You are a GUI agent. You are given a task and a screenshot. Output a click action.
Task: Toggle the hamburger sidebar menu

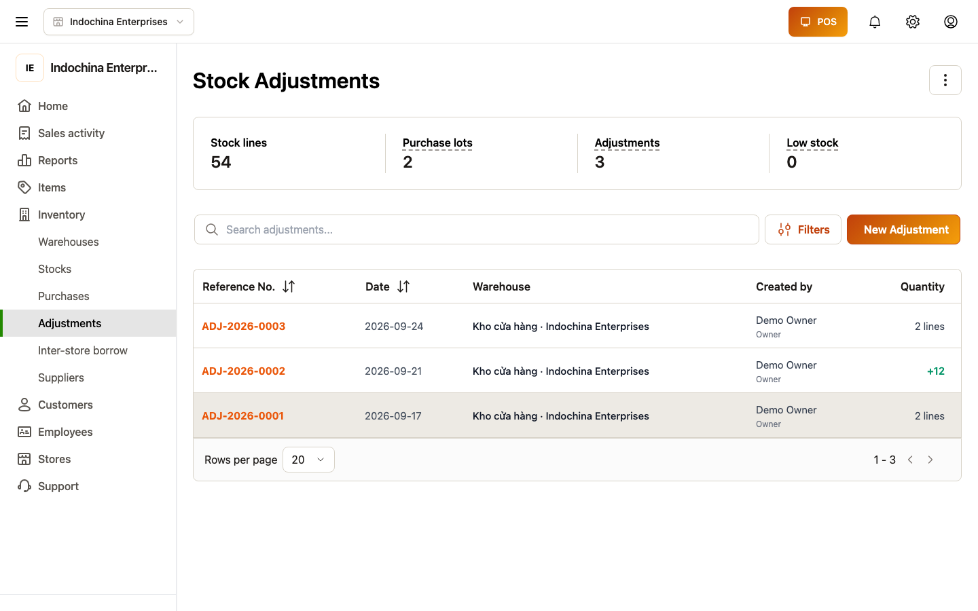coord(22,22)
